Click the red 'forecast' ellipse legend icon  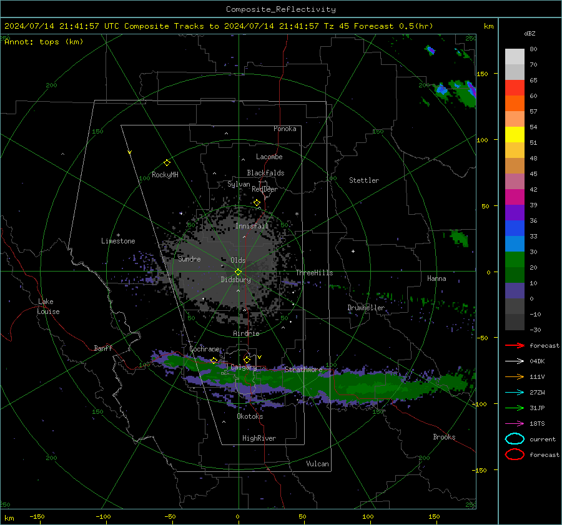click(x=515, y=454)
